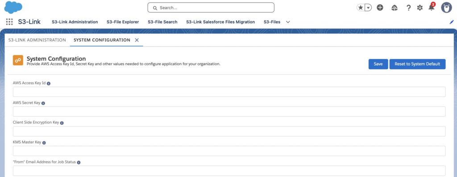Click the S3-Link app name
Screen dimensions: 457x177
(x=29, y=22)
